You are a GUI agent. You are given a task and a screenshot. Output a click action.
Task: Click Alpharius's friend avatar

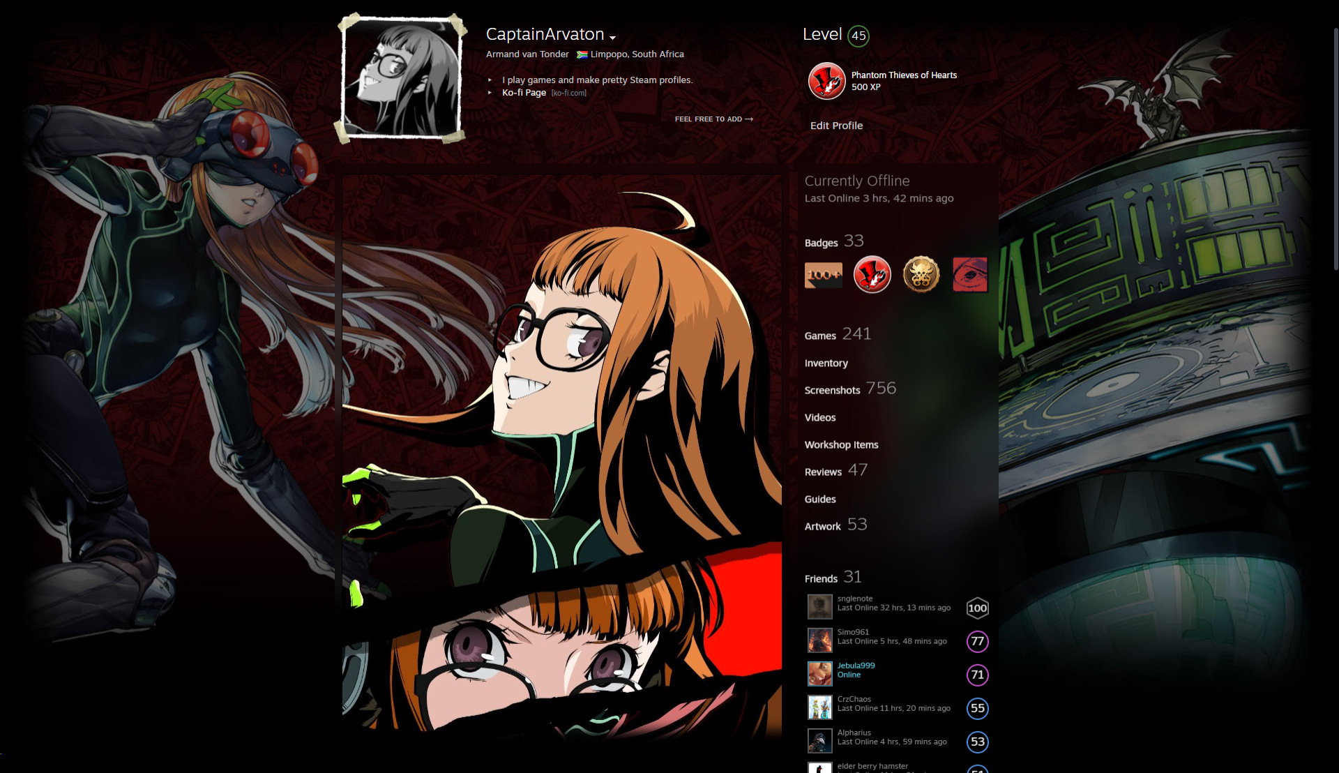(x=820, y=741)
